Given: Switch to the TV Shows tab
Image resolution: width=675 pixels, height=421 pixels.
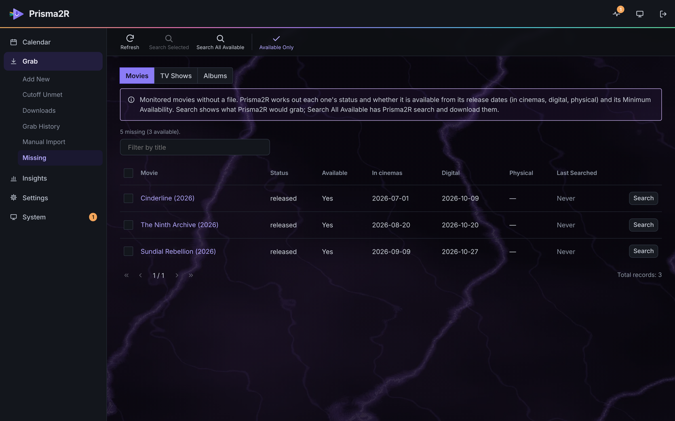Looking at the screenshot, I should 176,76.
